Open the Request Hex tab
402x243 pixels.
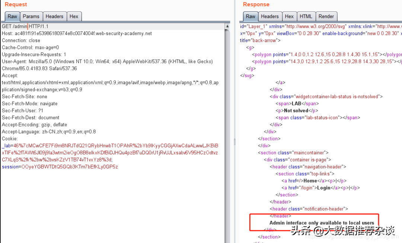tap(74, 16)
